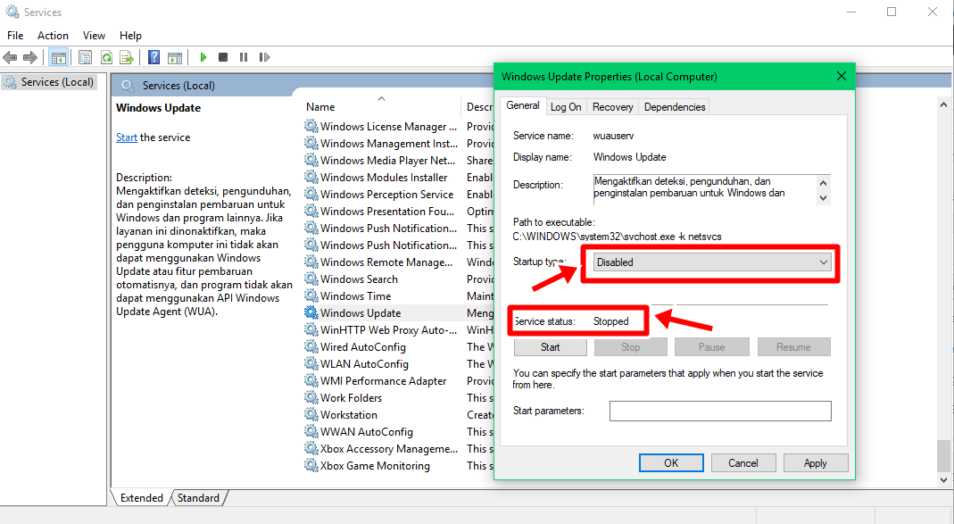Screen dimensions: 954x524
Task: Click the Restart Service toolbar icon
Action: 264,57
